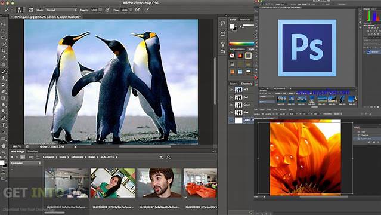Image resolution: width=381 pixels, height=215 pixels.
Task: Expand the Flow value dropdown arrow
Action: tap(130, 10)
